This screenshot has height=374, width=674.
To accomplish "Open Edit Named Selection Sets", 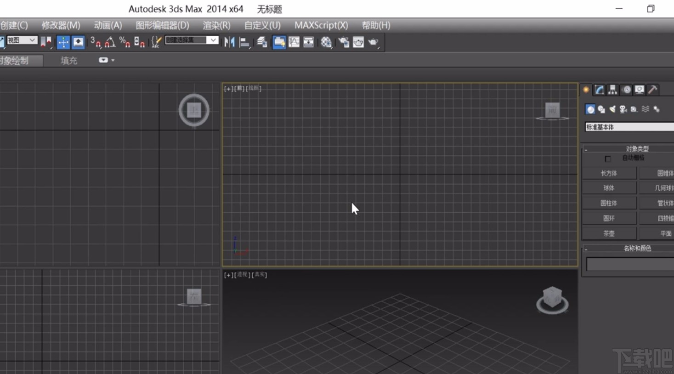I will point(156,42).
